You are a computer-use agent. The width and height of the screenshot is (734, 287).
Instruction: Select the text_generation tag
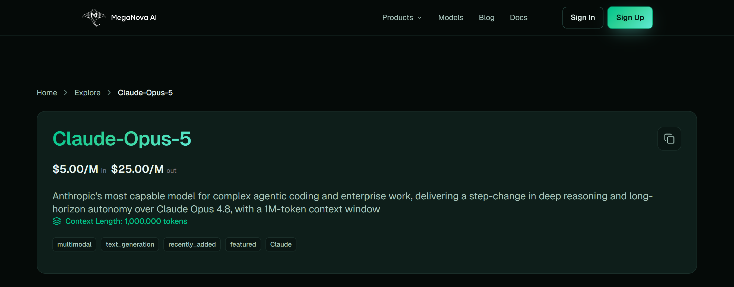[130, 244]
